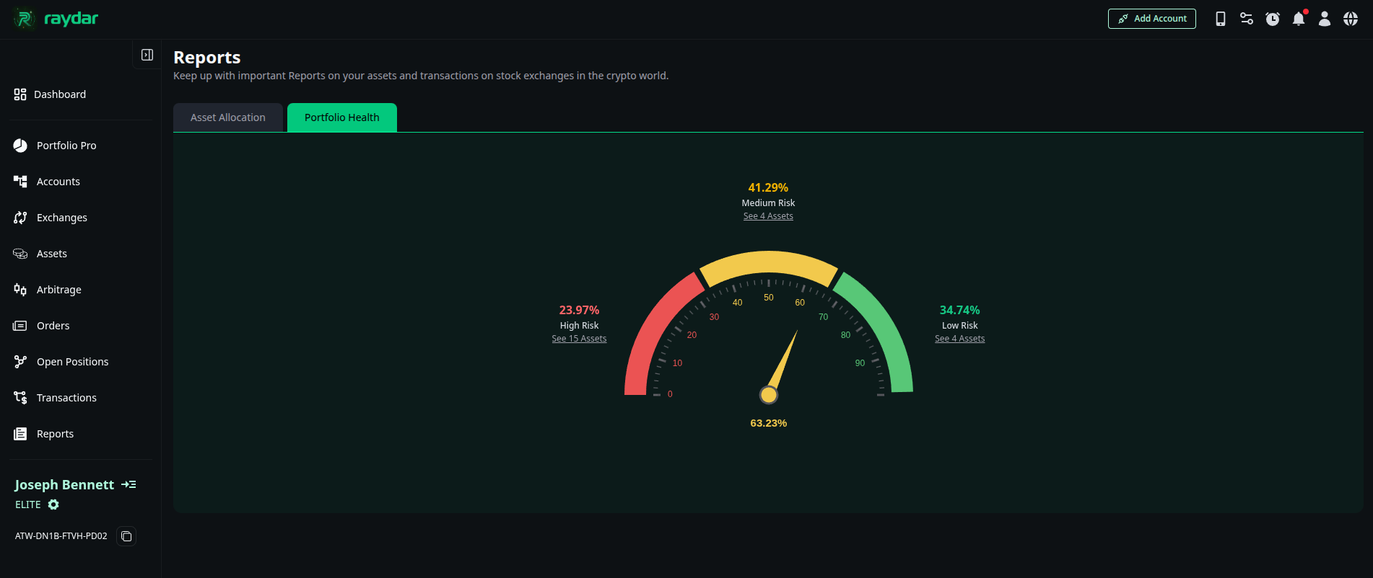
Task: Click the See 15 Assets link
Action: [x=579, y=339]
